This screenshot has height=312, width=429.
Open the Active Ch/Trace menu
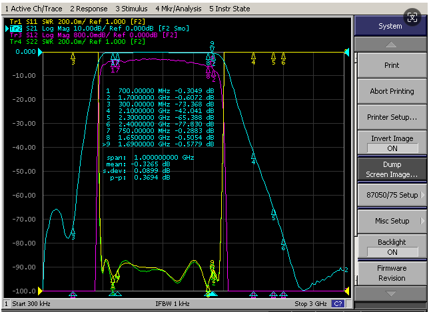(33, 9)
